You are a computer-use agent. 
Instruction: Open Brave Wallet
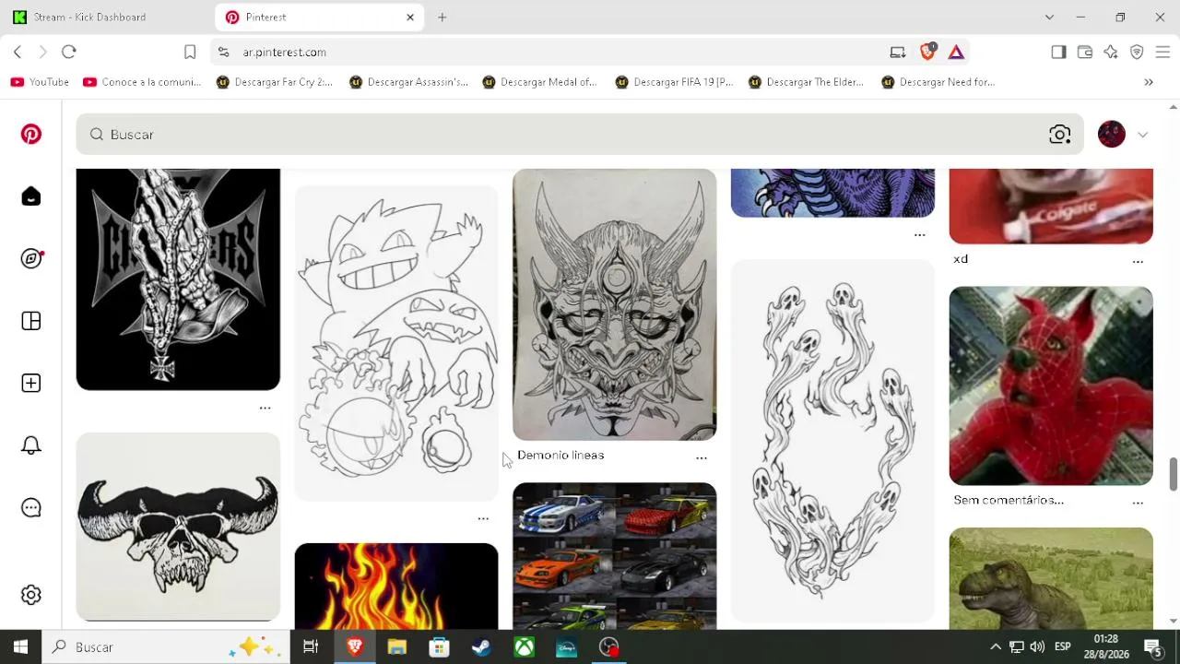1085,52
